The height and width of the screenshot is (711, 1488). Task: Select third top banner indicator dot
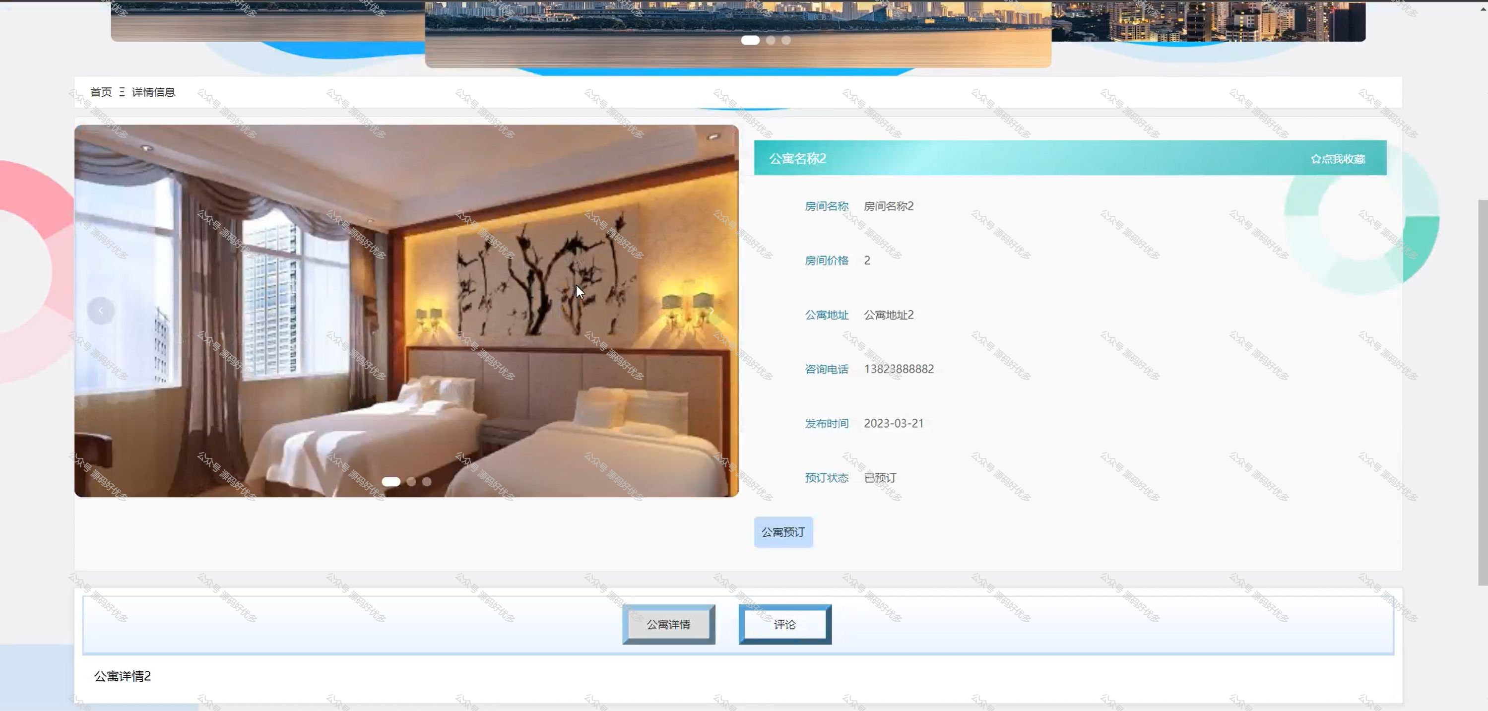pyautogui.click(x=786, y=40)
